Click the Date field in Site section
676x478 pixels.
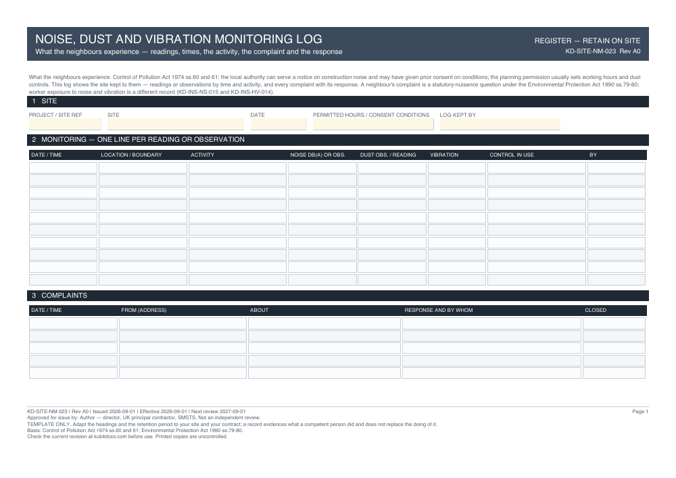click(279, 124)
